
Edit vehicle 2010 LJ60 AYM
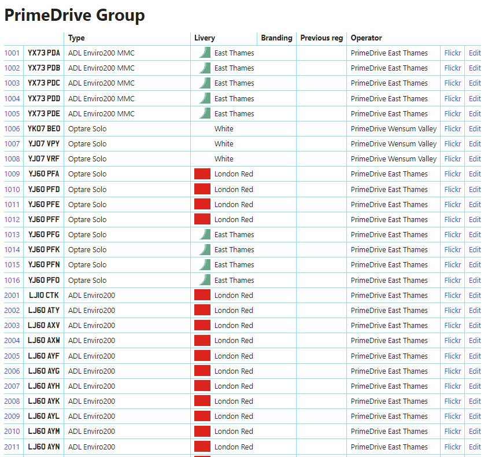(475, 432)
